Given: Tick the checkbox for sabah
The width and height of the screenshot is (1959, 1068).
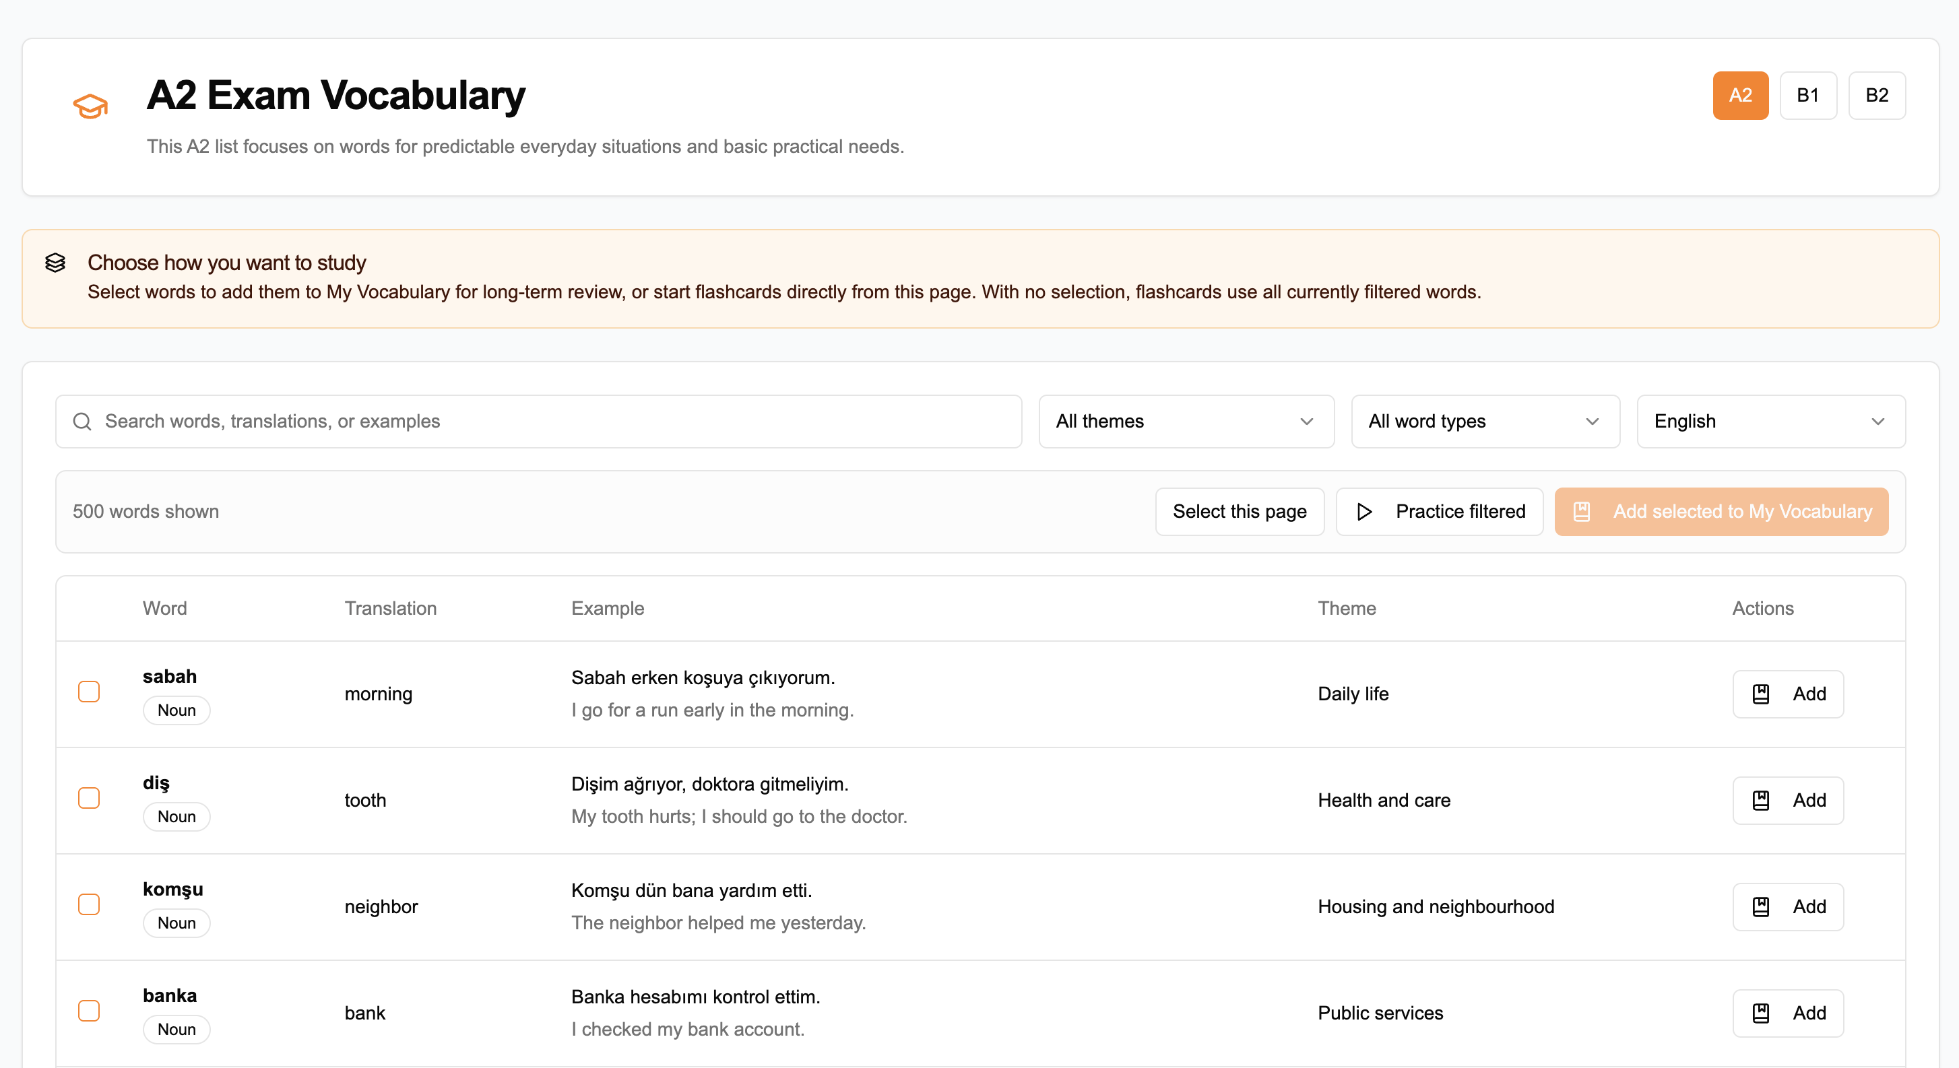Looking at the screenshot, I should [89, 692].
